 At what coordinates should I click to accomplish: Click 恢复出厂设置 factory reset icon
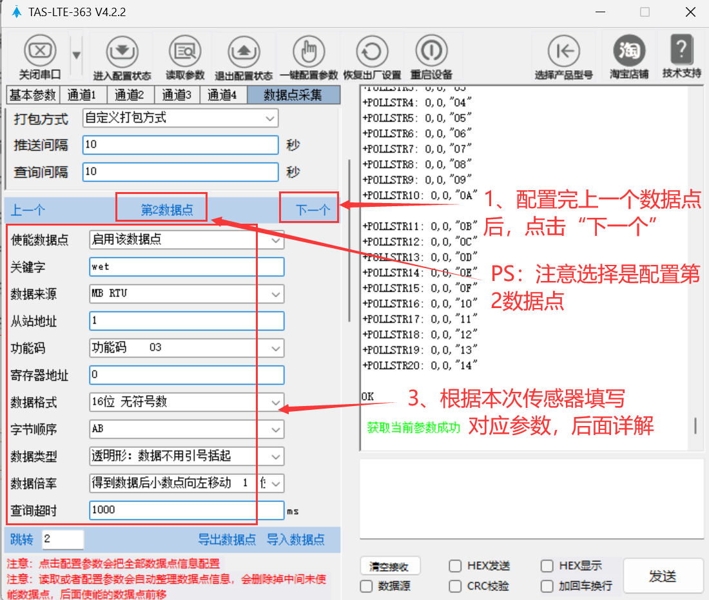tap(371, 51)
